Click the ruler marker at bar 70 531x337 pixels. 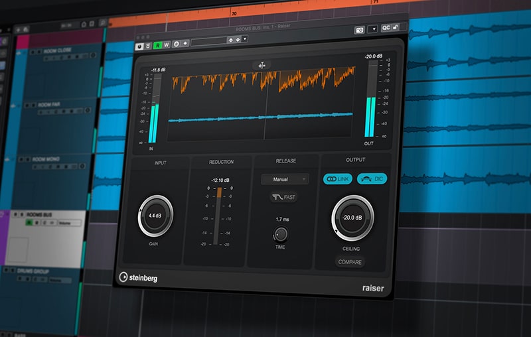click(x=234, y=13)
